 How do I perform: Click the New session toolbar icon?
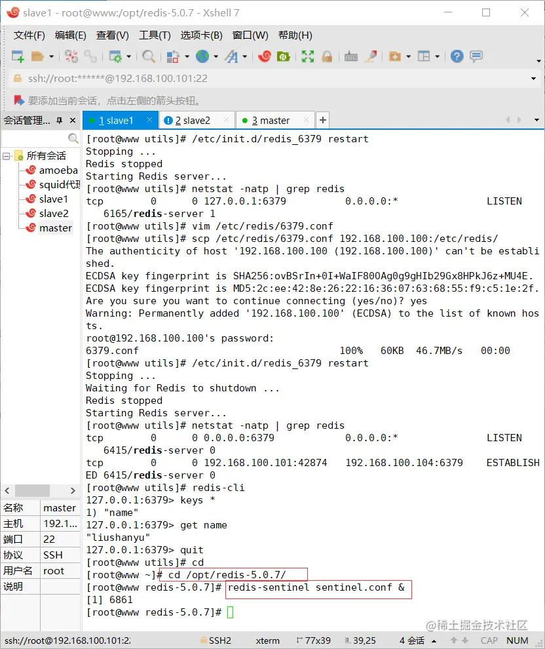tap(18, 56)
